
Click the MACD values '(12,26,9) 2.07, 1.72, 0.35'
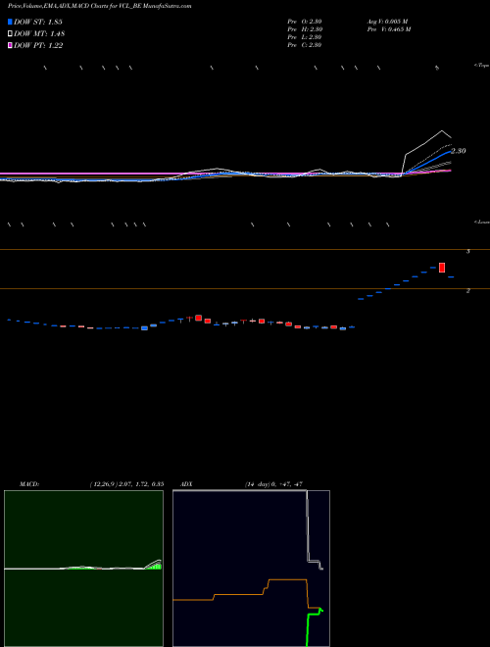pos(126,484)
